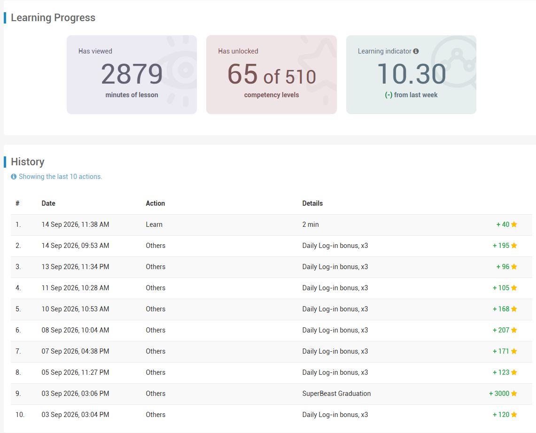
Task: Click '(-) from last week' text
Action: [411, 95]
